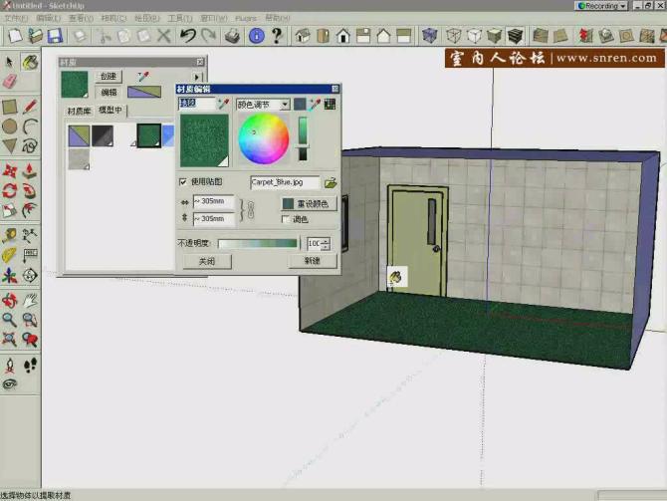The width and height of the screenshot is (667, 501).
Task: Expand materials panel details arrow
Action: point(197,77)
